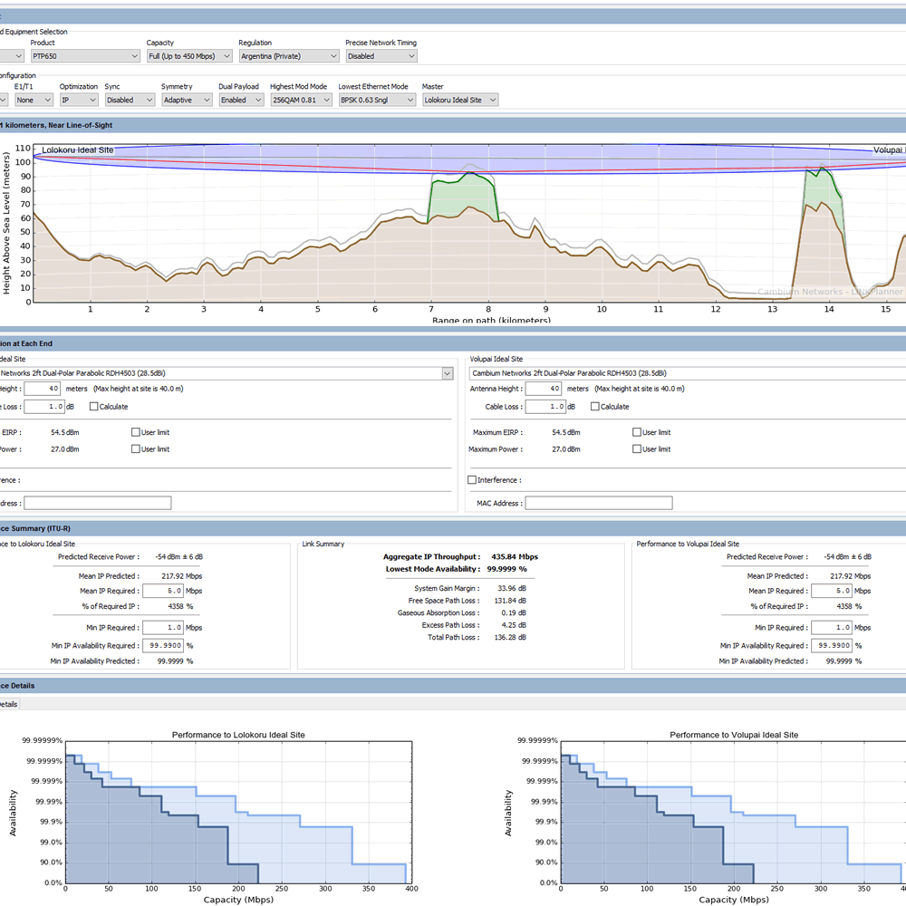Open Precise Network Timing dropdown
Screen dimensions: 906x906
pyautogui.click(x=381, y=56)
